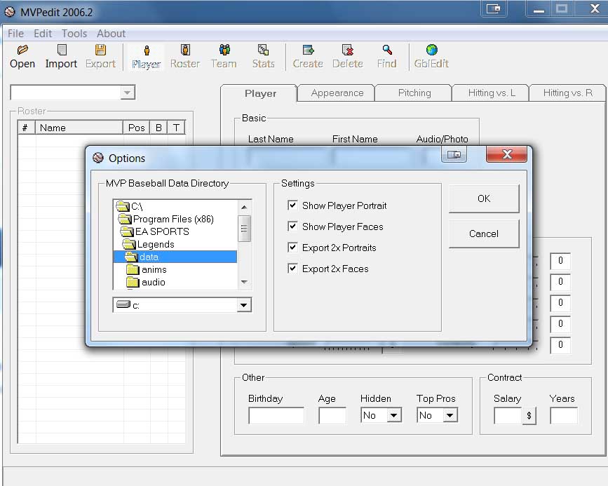Click the C:\ folder icon in directory tree
608x486 pixels.
coord(123,206)
